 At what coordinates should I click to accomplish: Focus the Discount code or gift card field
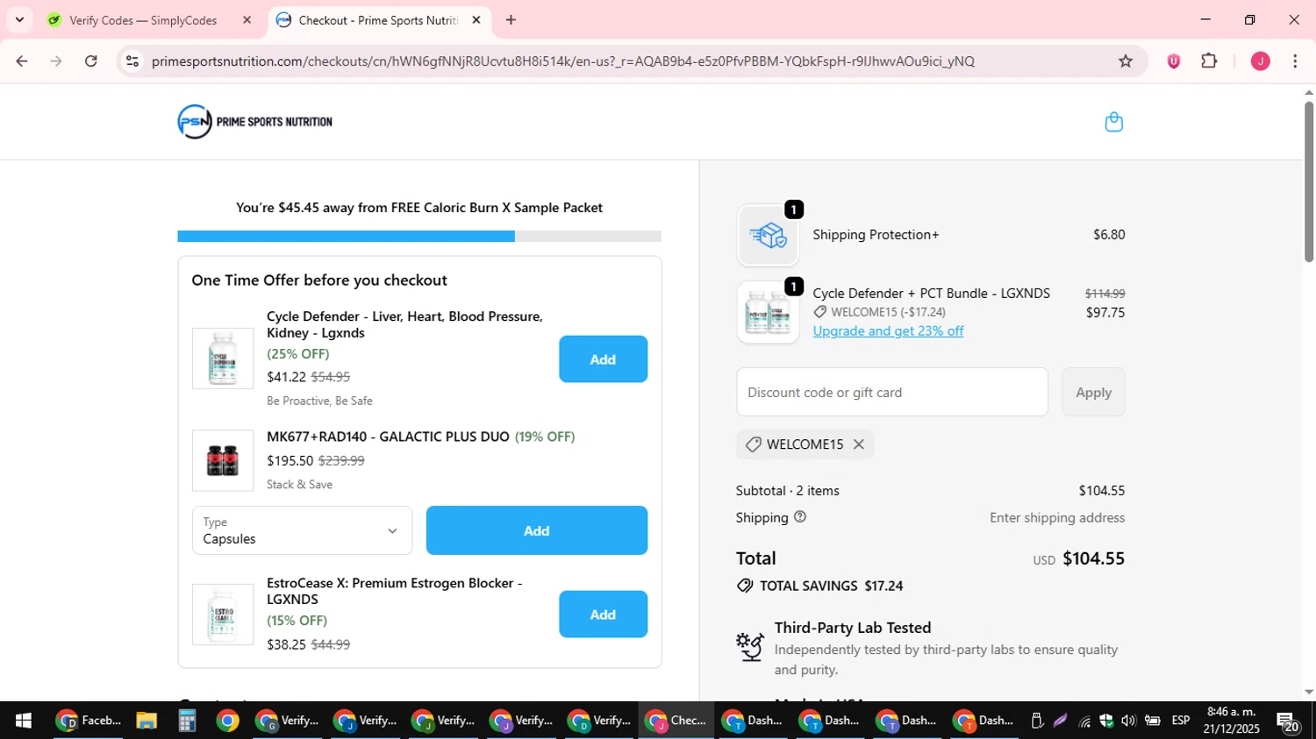(891, 392)
